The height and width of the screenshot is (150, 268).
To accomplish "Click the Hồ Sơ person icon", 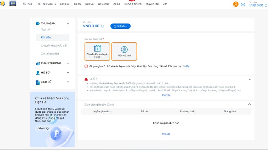I will 38,73.
